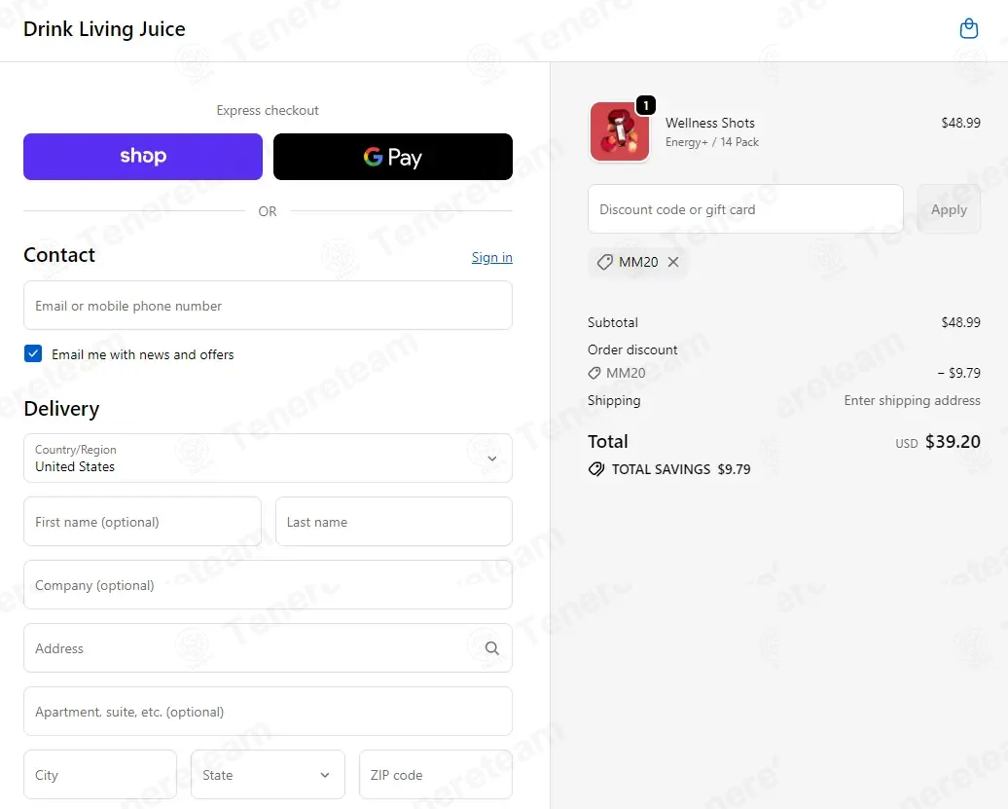This screenshot has height=809, width=1008.
Task: Click the ZIP code field
Action: (436, 774)
